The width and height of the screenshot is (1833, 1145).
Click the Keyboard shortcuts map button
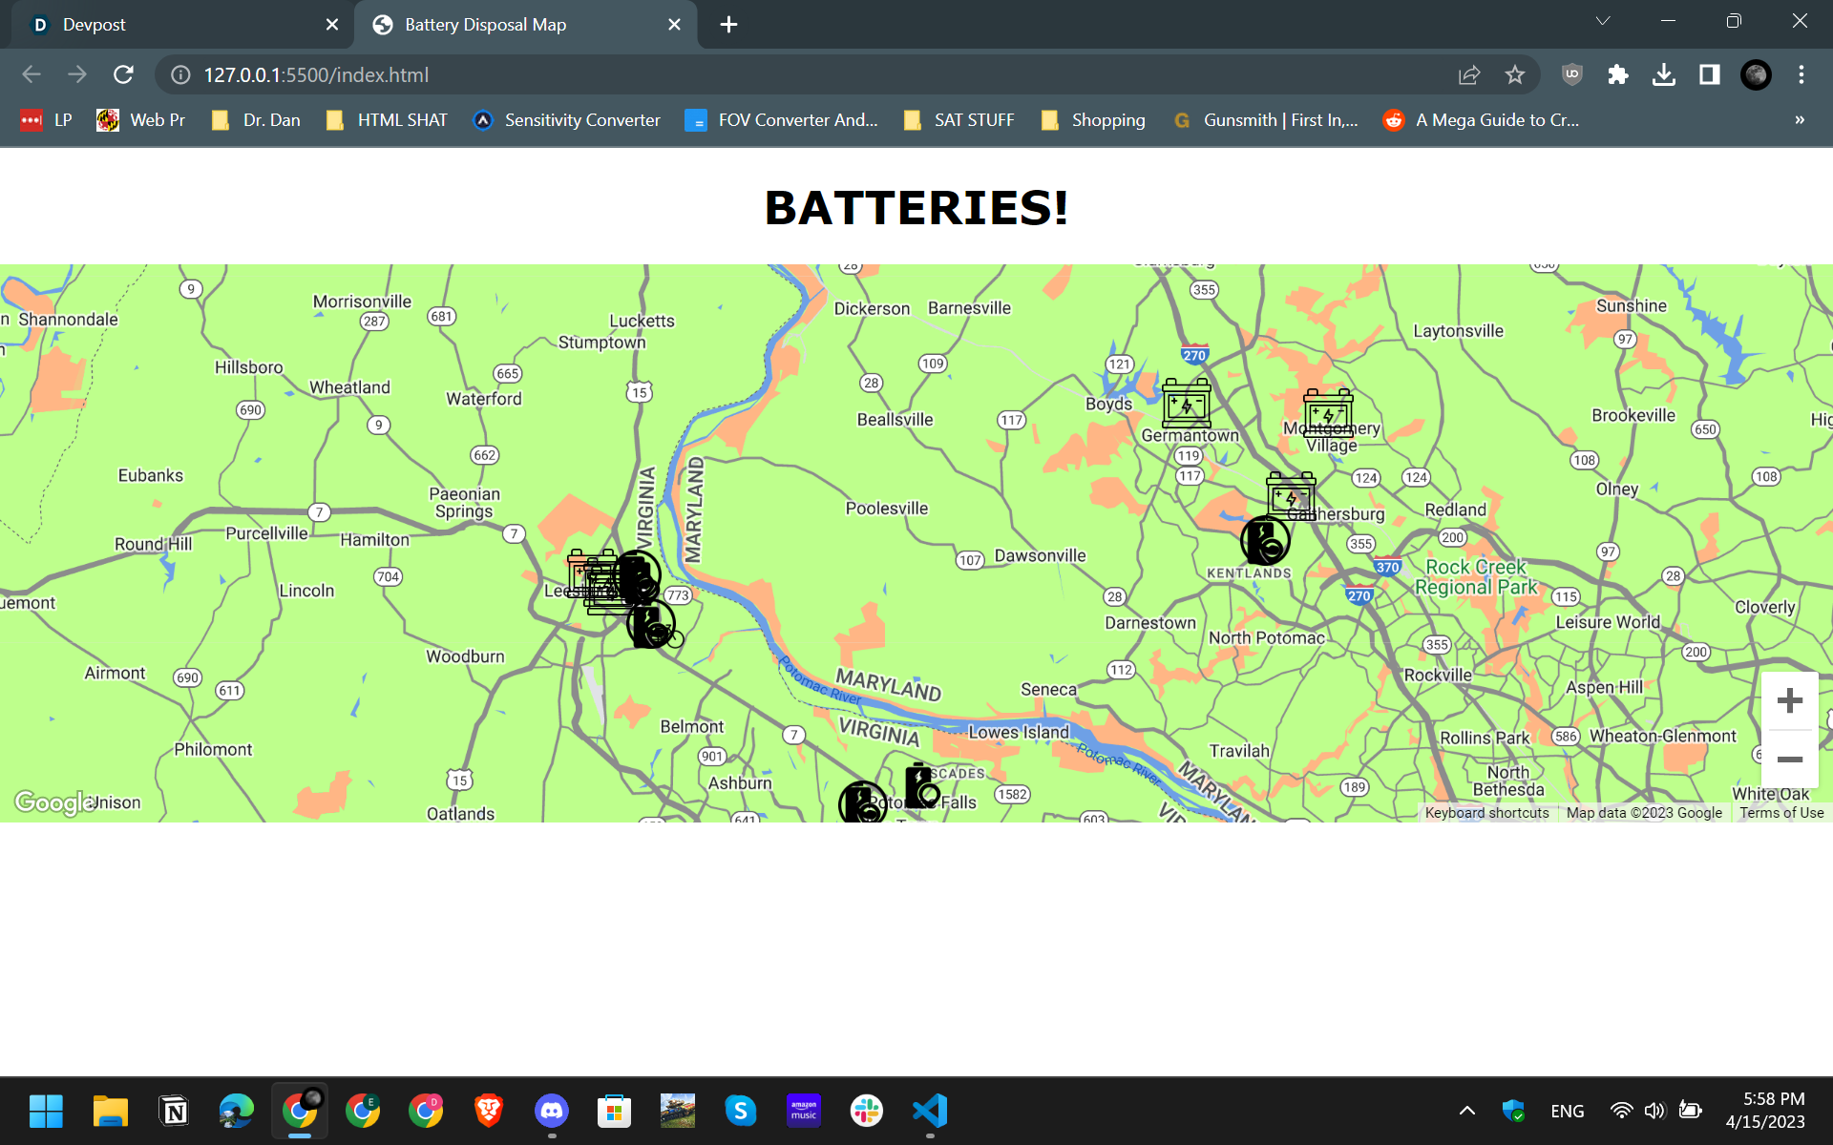click(x=1486, y=813)
